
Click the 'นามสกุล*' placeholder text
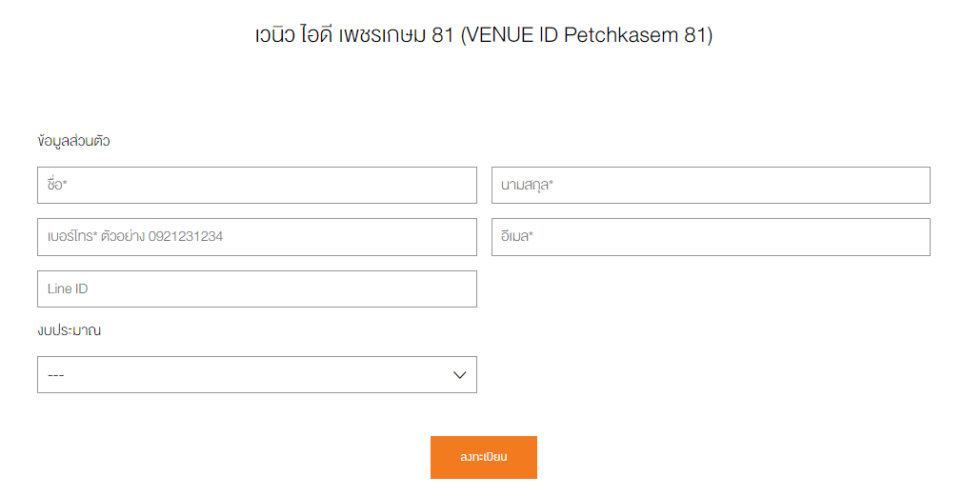pos(527,185)
